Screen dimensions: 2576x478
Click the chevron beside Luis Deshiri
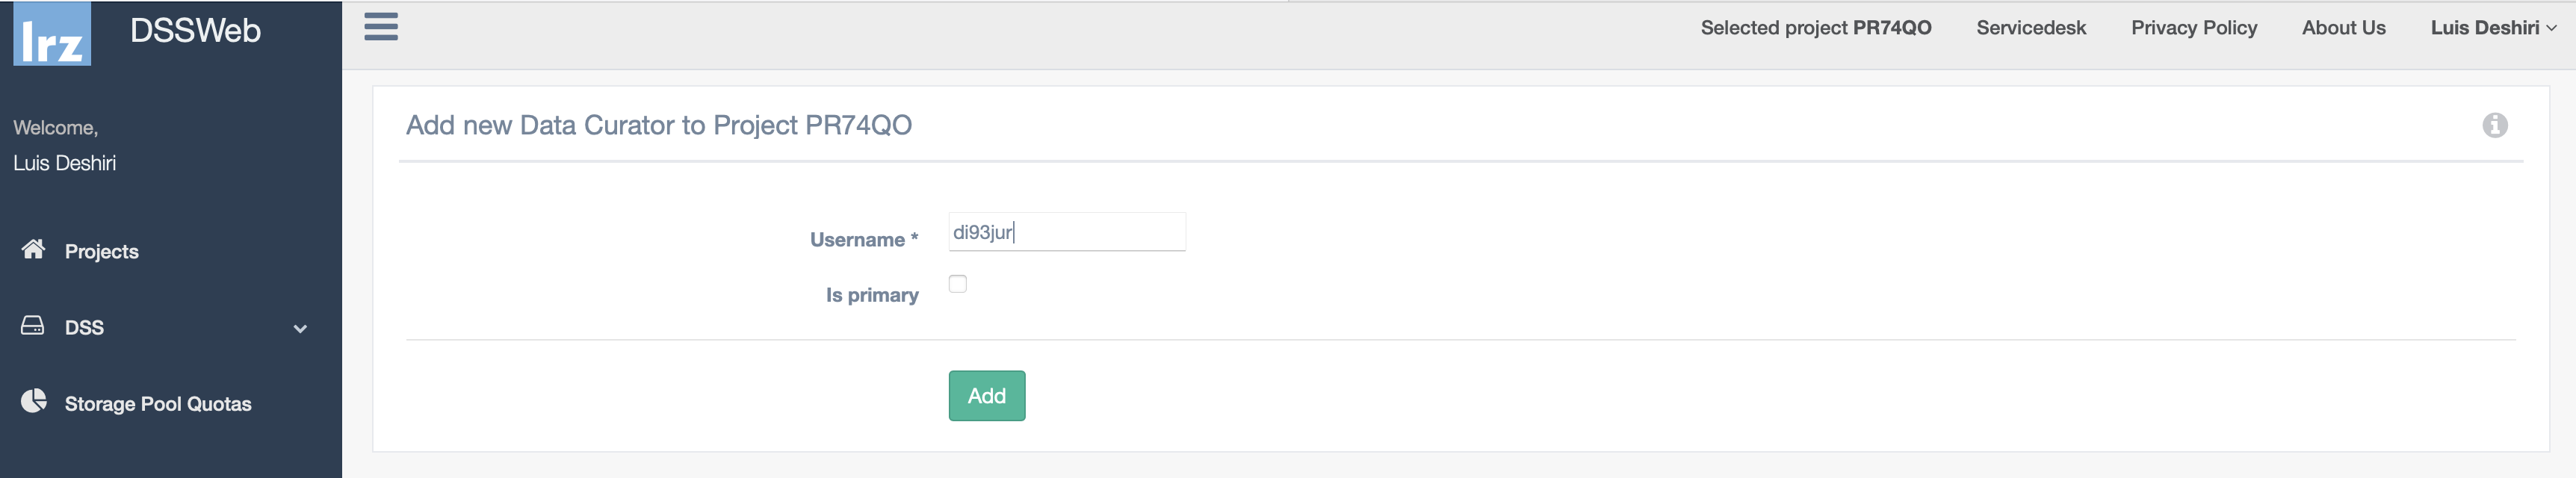[2551, 29]
